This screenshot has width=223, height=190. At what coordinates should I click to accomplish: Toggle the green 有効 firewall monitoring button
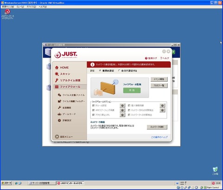point(132,91)
